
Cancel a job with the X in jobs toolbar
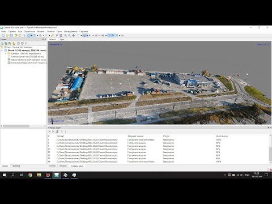53,131
